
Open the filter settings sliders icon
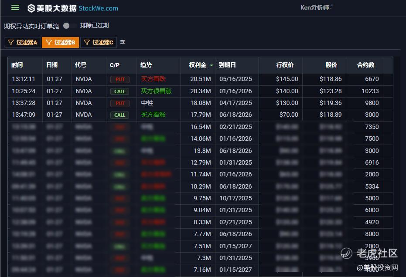click(x=123, y=42)
